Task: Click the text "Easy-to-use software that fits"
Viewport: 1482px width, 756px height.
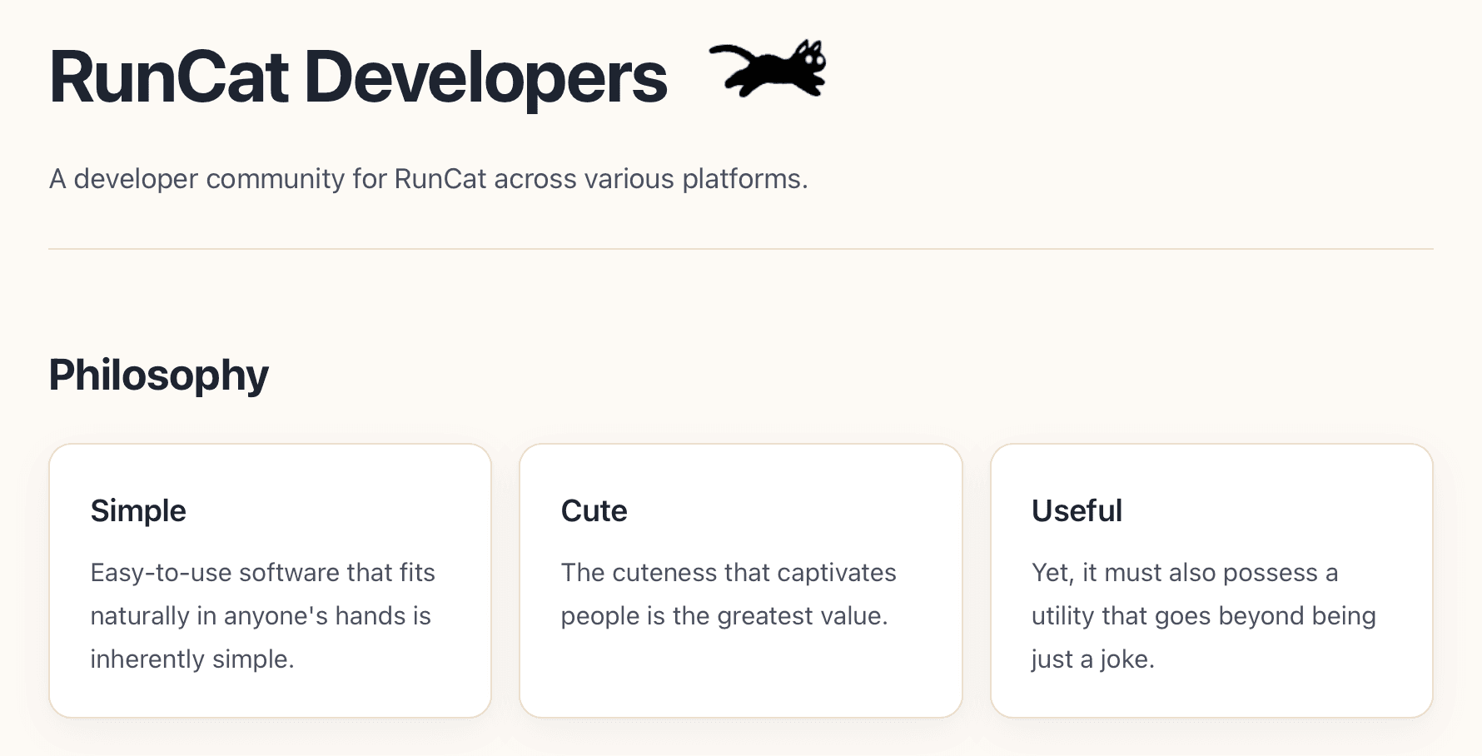Action: coord(263,573)
